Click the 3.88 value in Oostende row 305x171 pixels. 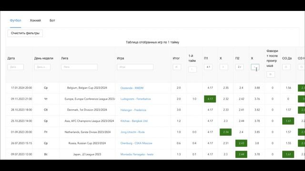click(257, 88)
